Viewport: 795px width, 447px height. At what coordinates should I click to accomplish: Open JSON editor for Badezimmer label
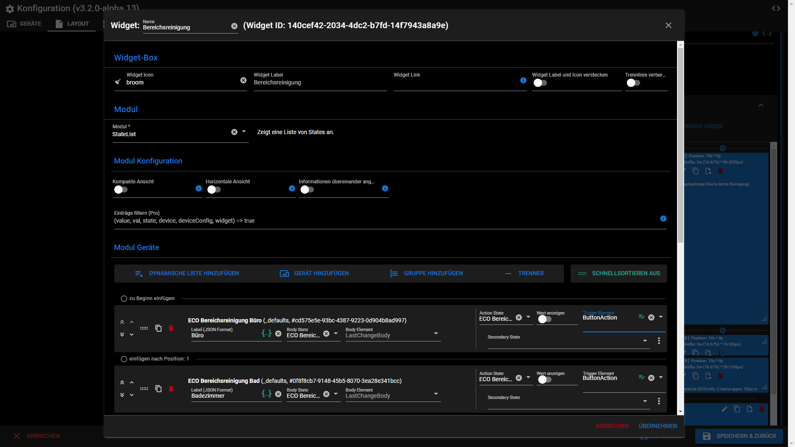click(x=267, y=394)
